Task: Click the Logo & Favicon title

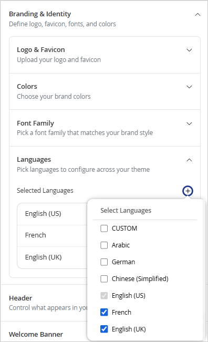Action: 41,50
